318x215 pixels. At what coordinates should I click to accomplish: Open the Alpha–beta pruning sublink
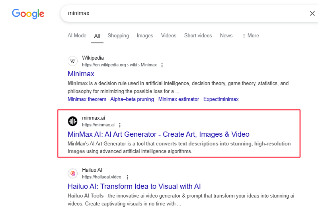pos(132,99)
